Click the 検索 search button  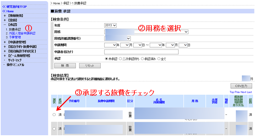coord(65,65)
